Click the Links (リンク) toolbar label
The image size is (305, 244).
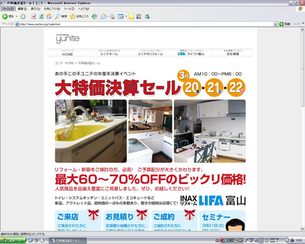coord(297,24)
